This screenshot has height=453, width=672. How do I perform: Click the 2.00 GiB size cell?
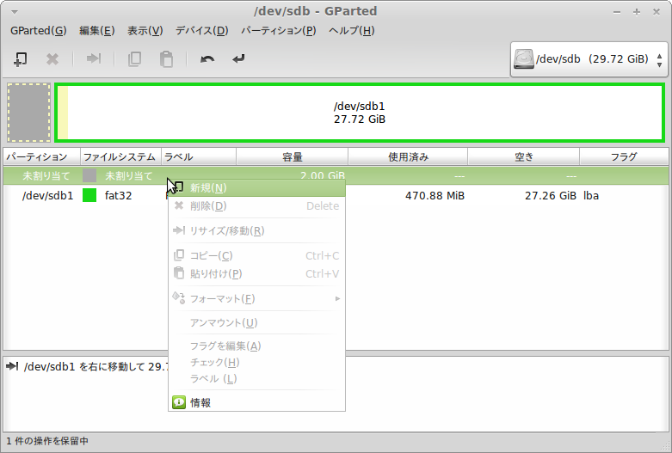pos(323,175)
